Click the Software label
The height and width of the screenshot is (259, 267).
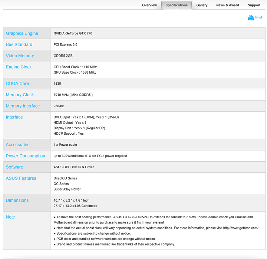[14, 167]
